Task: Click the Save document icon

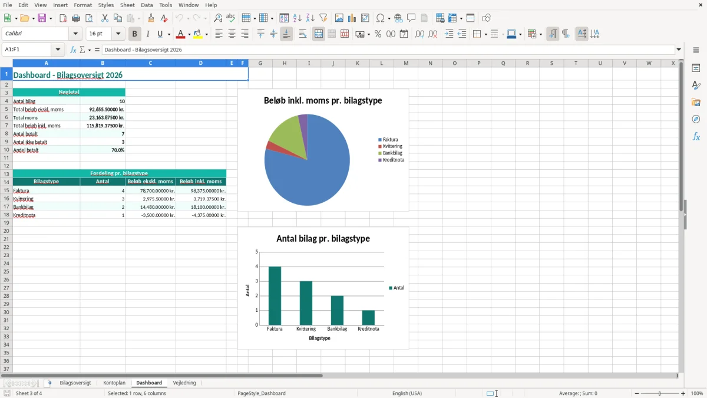Action: [x=42, y=18]
